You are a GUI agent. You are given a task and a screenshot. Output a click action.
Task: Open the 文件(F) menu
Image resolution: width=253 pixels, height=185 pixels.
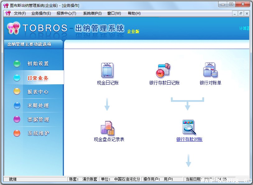(x=20, y=13)
